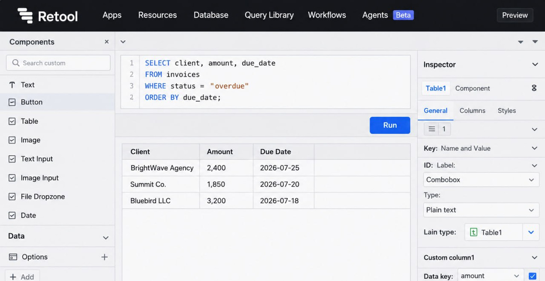545x281 pixels.
Task: Open the amount Data key dropdown
Action: click(x=491, y=276)
